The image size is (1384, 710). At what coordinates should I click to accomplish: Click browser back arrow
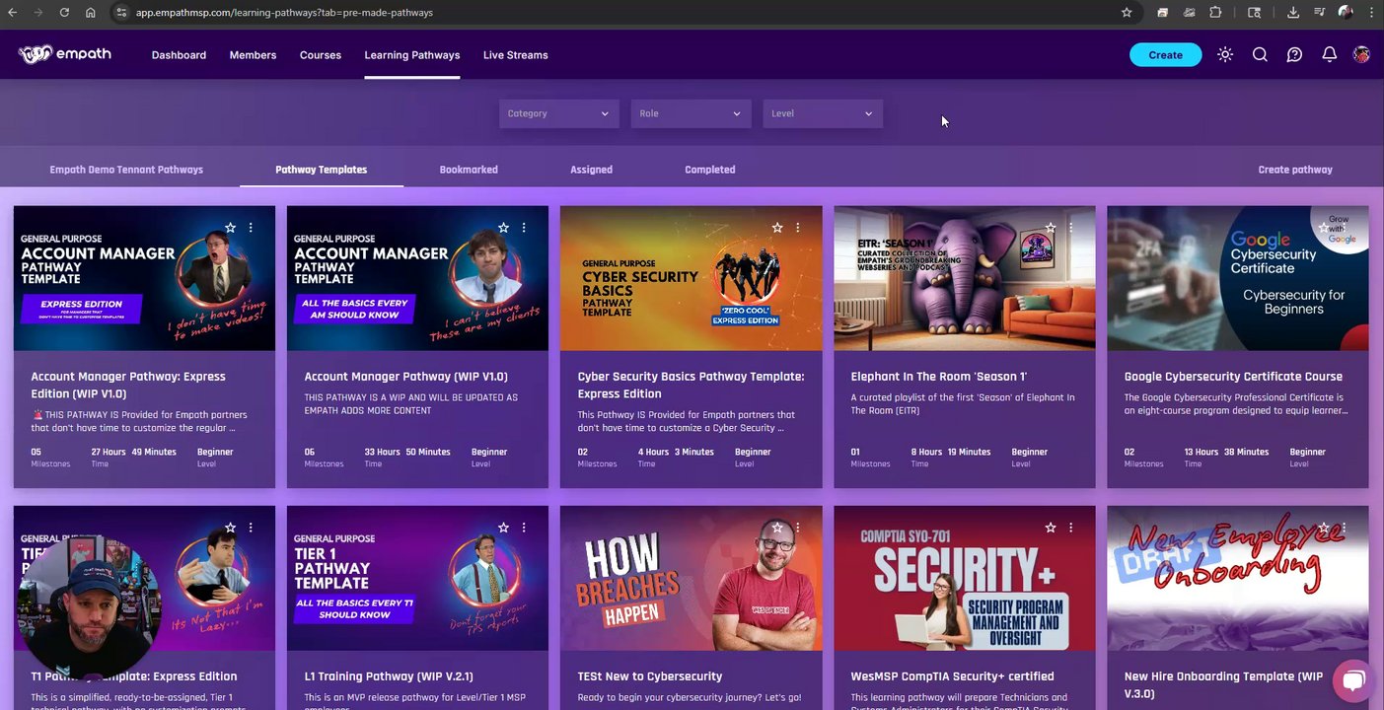click(x=13, y=12)
